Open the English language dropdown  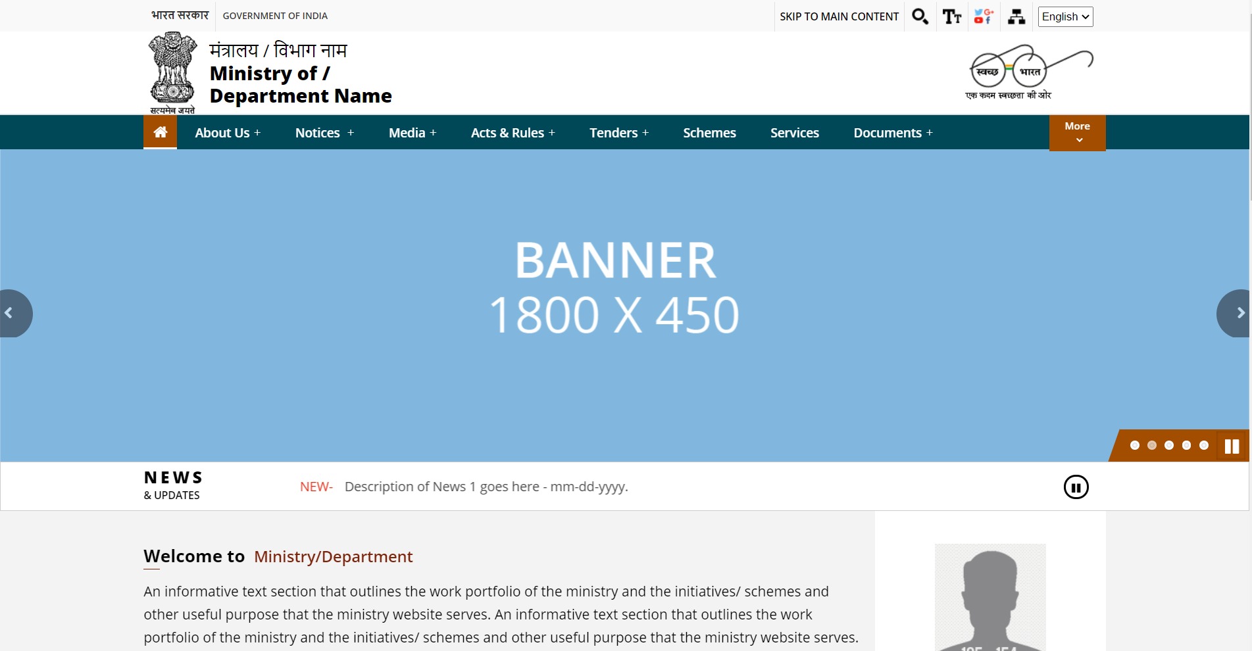[1065, 16]
